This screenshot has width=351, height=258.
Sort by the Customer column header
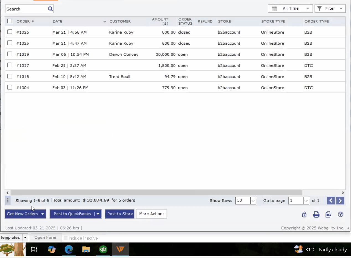coord(120,21)
